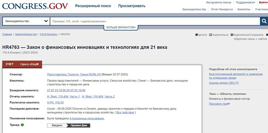Click the Последнее действие: label
The width and height of the screenshot is (268, 133).
click(x=24, y=109)
